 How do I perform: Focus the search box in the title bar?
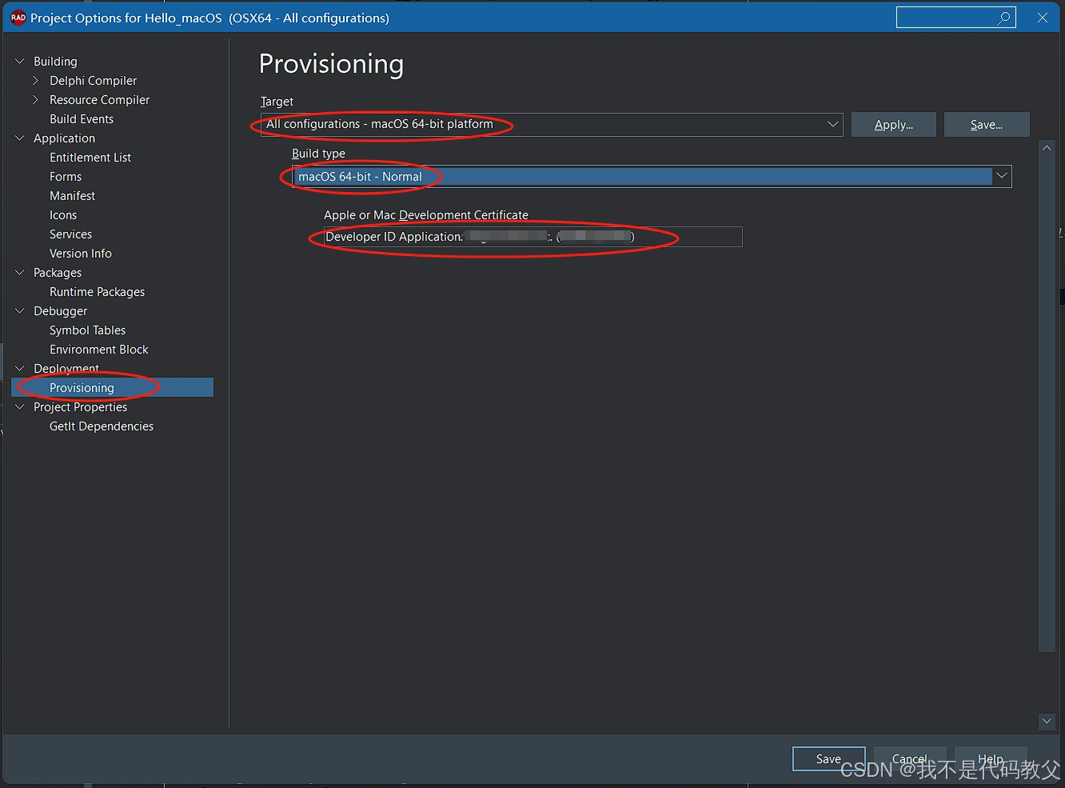pyautogui.click(x=955, y=18)
